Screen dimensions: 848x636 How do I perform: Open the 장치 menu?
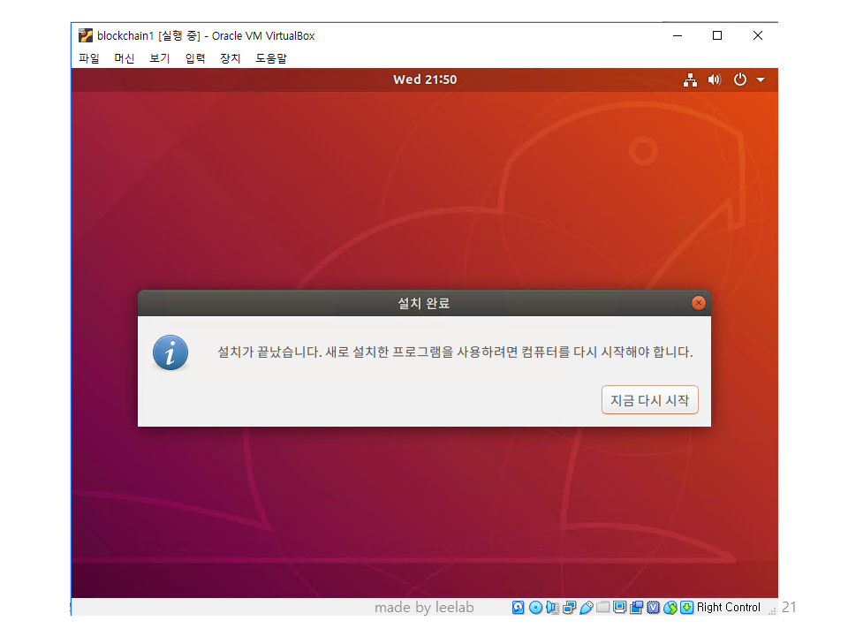pyautogui.click(x=231, y=58)
